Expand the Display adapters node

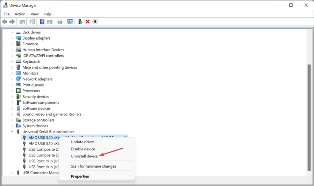12,38
